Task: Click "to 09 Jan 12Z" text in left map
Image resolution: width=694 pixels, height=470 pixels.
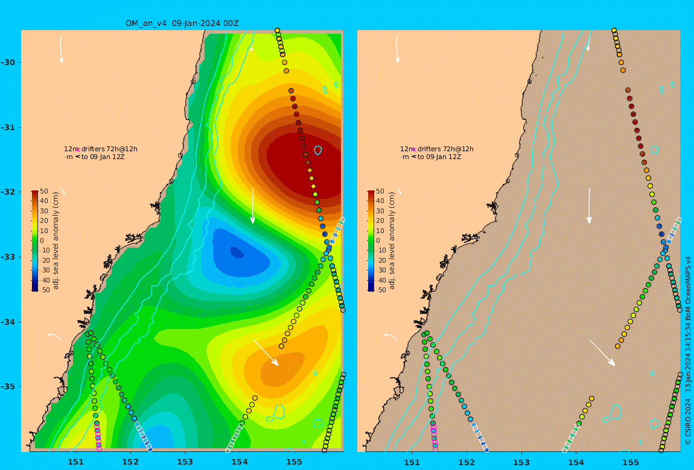Action: pyautogui.click(x=103, y=157)
